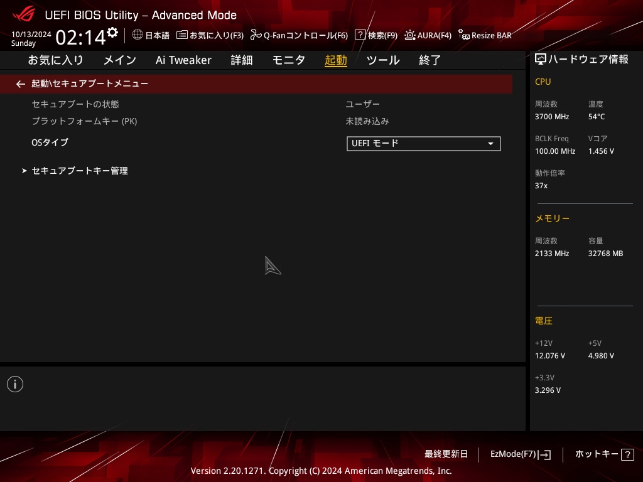643x482 pixels.
Task: Click AURA(F4) button
Action: tap(428, 35)
